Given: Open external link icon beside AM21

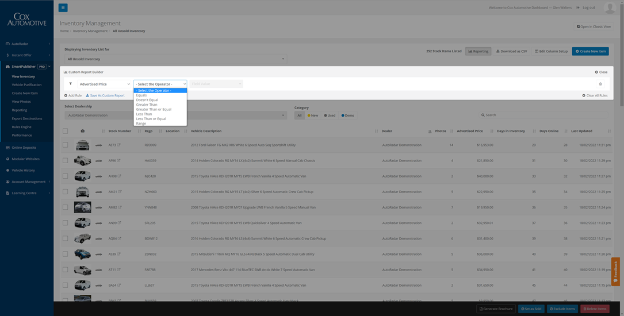Looking at the screenshot, I should click(120, 191).
